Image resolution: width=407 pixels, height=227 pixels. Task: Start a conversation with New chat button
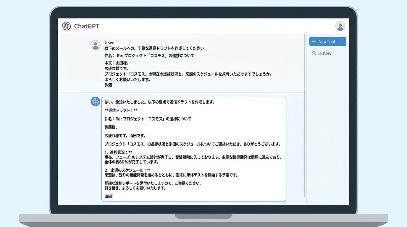327,41
